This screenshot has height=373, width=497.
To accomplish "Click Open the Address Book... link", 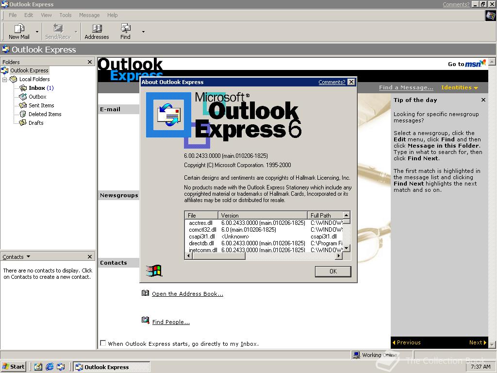I will (x=188, y=294).
